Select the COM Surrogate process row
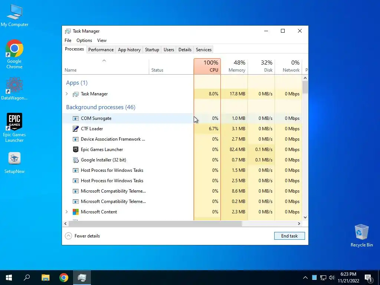 [182, 118]
